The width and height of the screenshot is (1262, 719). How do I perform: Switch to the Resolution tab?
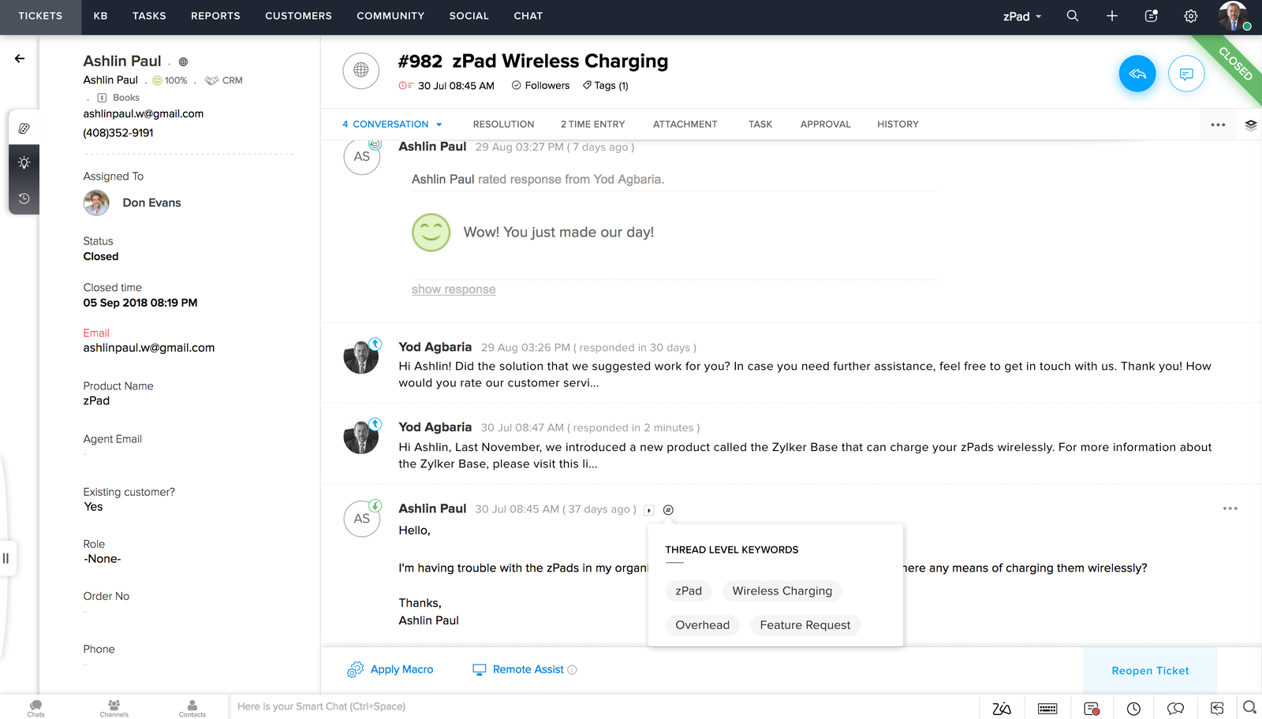[x=503, y=125]
